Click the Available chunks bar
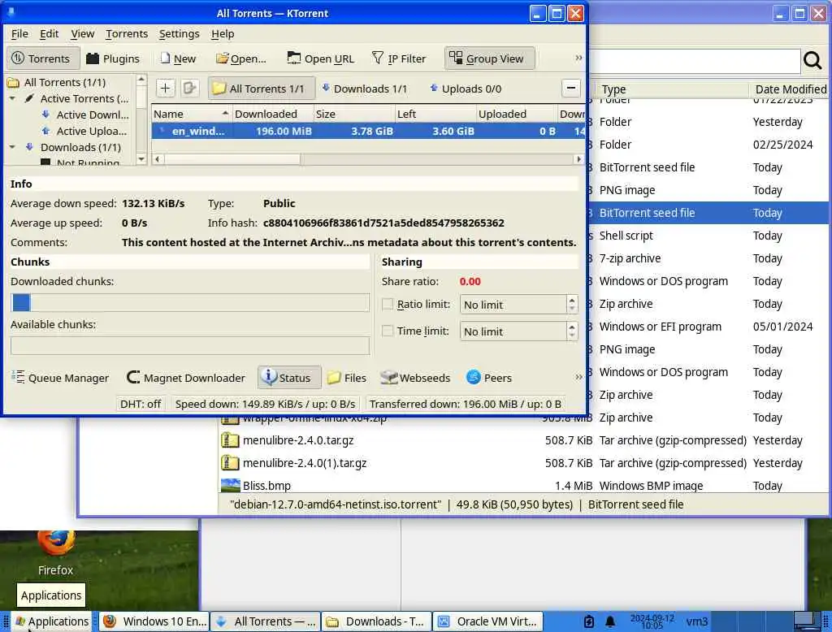This screenshot has width=832, height=632. click(190, 345)
